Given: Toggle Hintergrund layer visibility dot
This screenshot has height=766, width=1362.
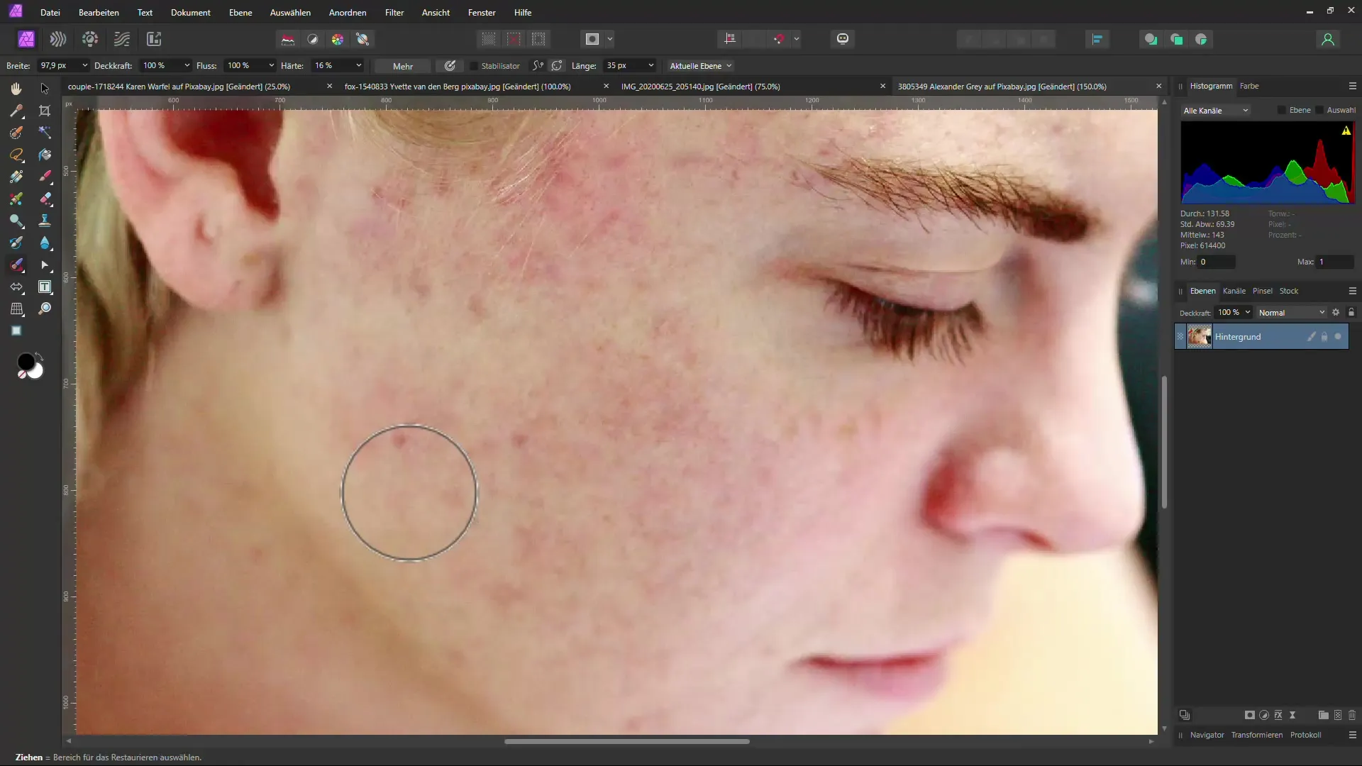Looking at the screenshot, I should click(1338, 337).
